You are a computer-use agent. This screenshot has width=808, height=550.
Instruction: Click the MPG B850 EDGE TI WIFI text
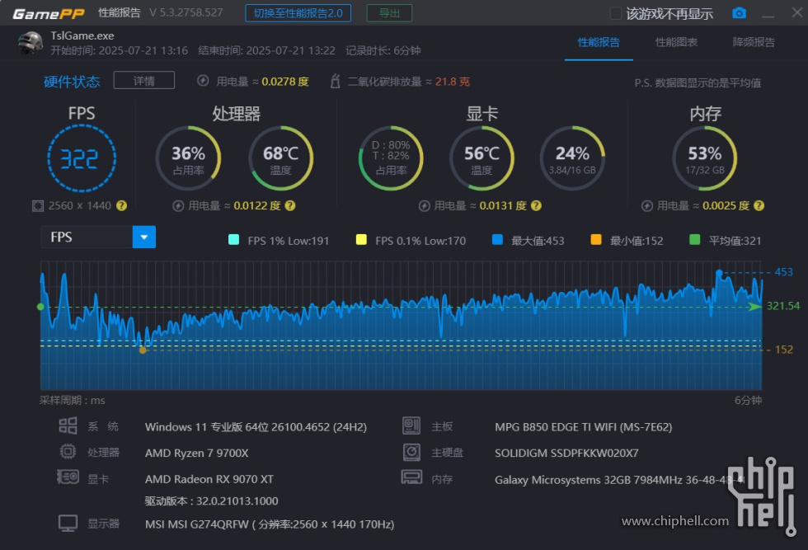584,427
